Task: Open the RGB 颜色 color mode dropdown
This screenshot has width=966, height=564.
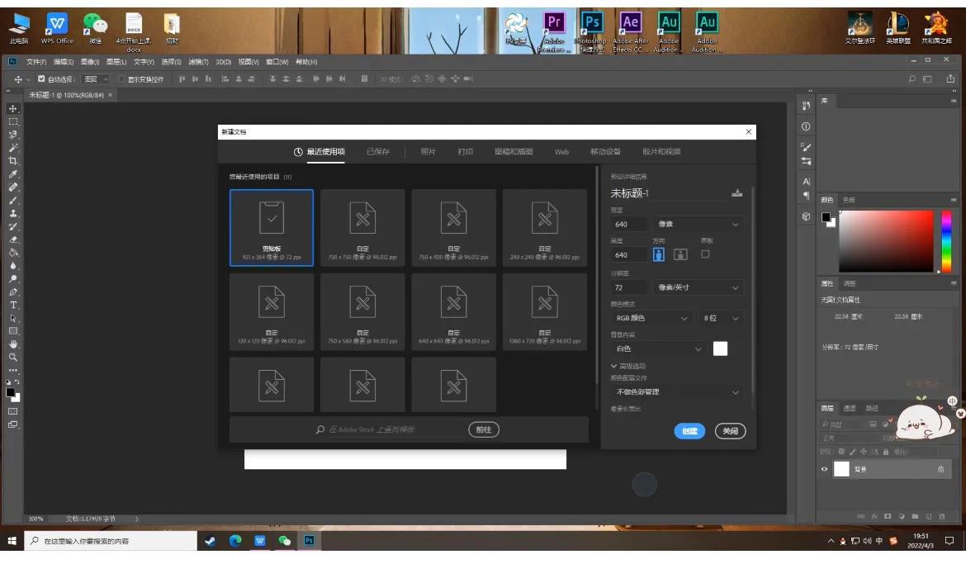Action: click(x=651, y=318)
